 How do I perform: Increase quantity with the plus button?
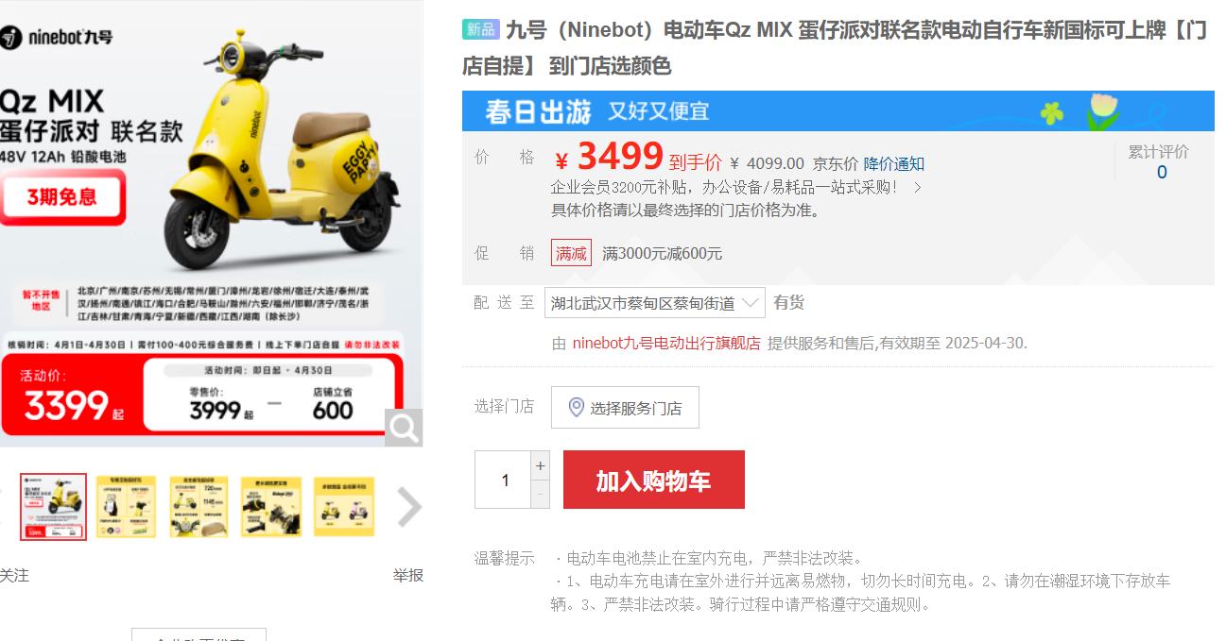[x=540, y=465]
